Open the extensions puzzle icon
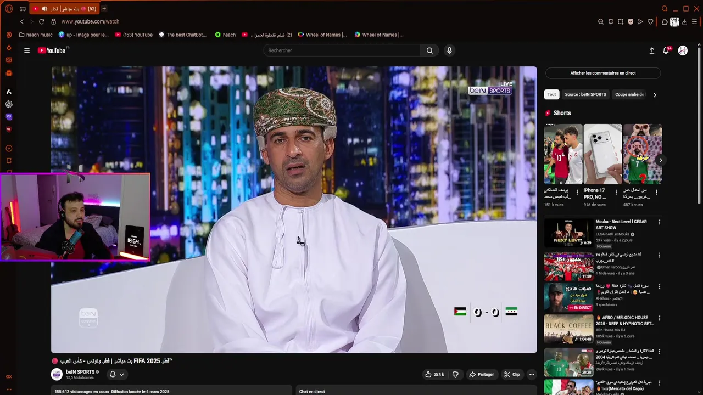This screenshot has height=395, width=703. coord(665,21)
